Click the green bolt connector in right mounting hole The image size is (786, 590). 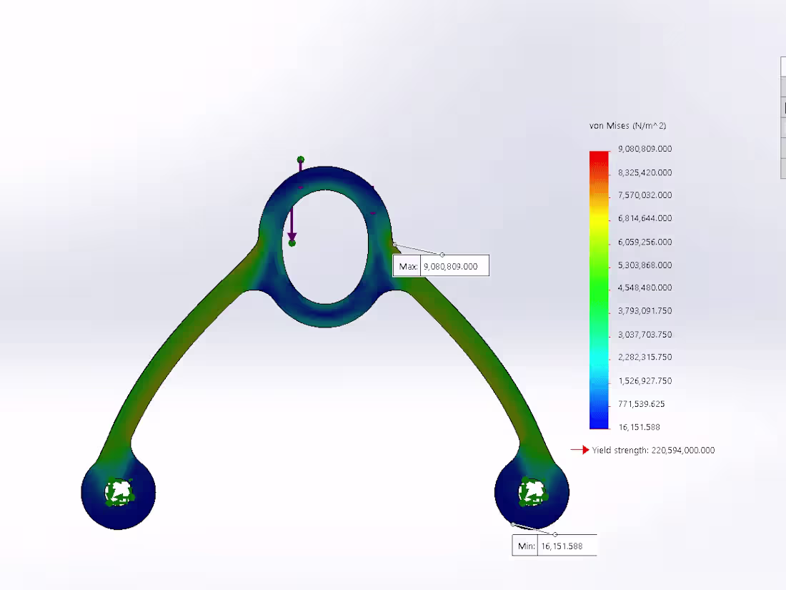click(532, 491)
